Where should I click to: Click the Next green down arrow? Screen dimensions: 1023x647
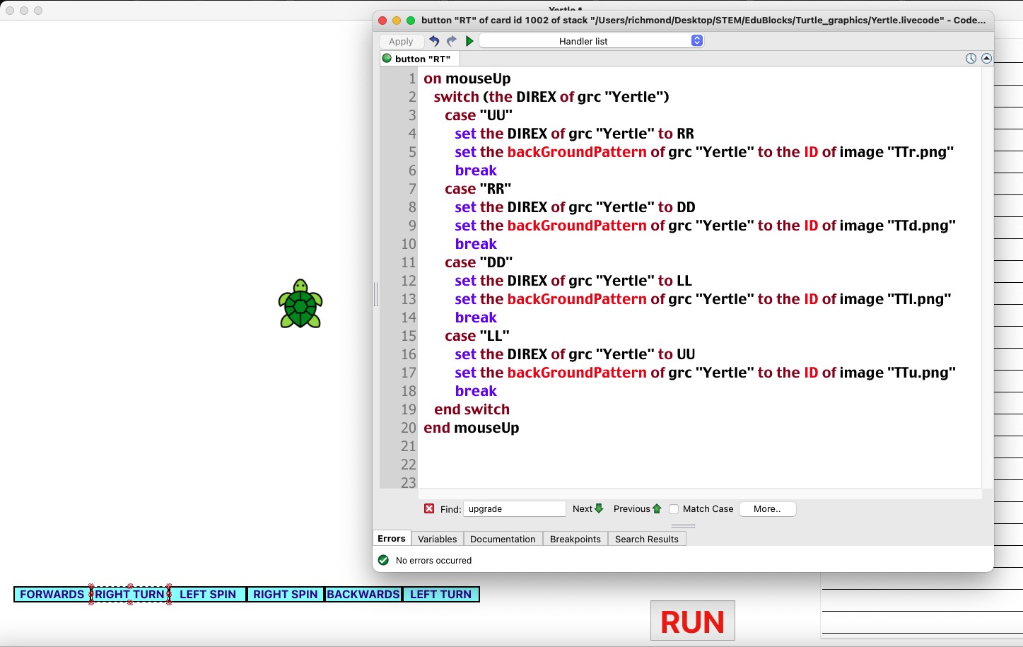click(599, 508)
